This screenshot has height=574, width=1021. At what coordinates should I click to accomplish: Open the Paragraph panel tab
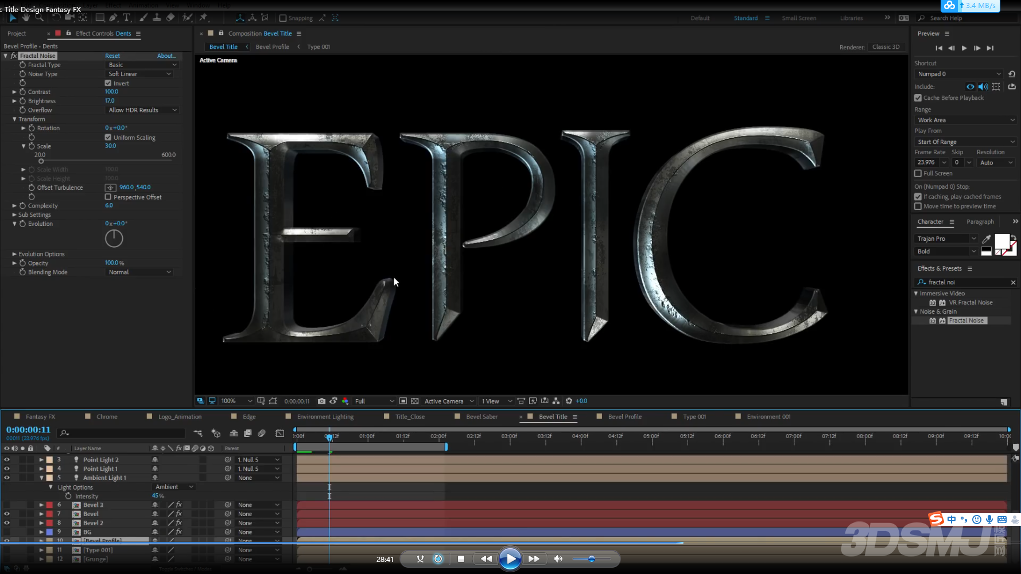[x=980, y=222]
